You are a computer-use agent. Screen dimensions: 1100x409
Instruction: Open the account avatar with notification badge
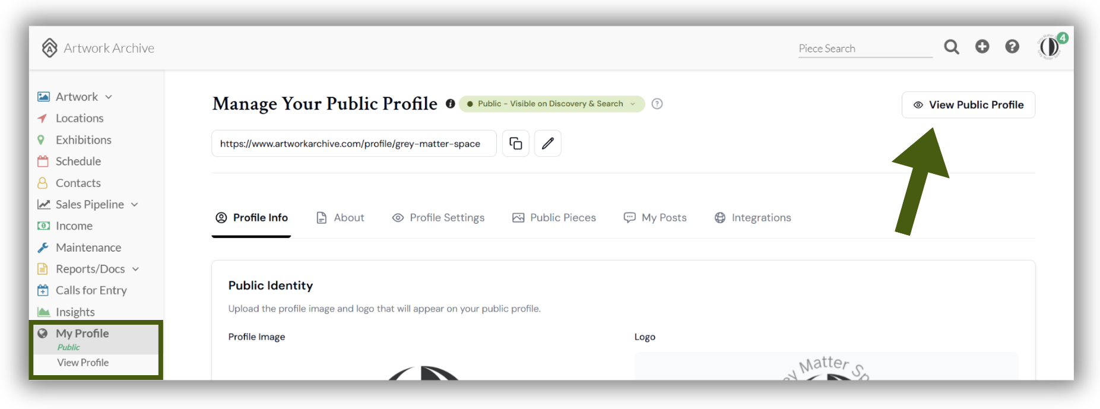(1051, 46)
